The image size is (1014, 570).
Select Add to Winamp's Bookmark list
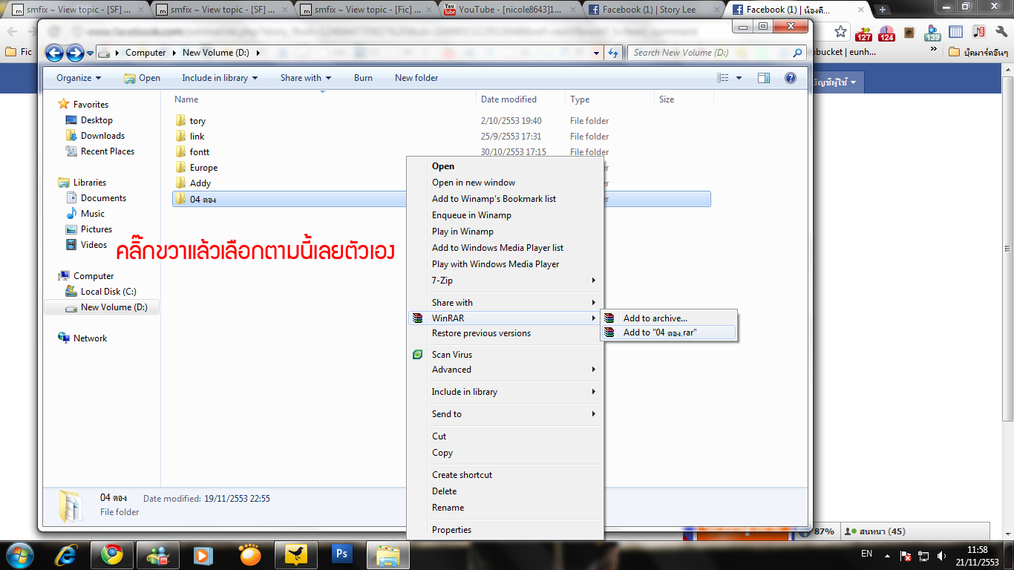pyautogui.click(x=494, y=199)
